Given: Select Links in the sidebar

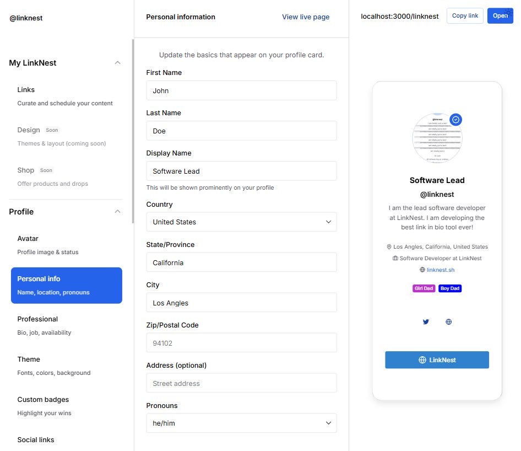Looking at the screenshot, I should 26,89.
